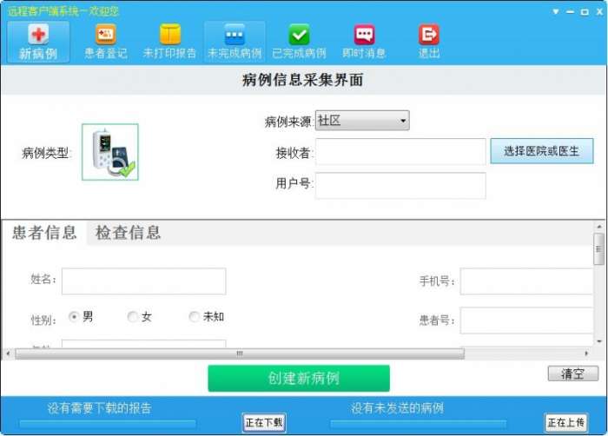Open 未完成病例 unfinished cases icon
Viewport: 608px width, 436px height.
click(235, 42)
